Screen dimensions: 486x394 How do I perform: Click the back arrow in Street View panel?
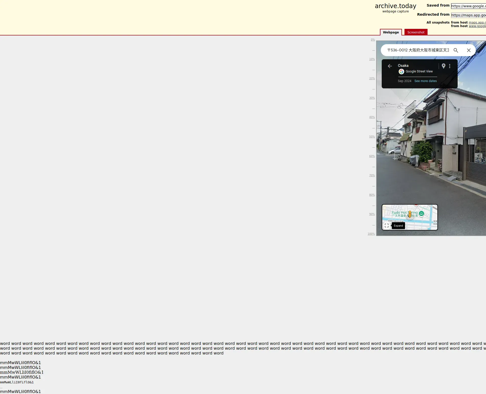(x=390, y=66)
